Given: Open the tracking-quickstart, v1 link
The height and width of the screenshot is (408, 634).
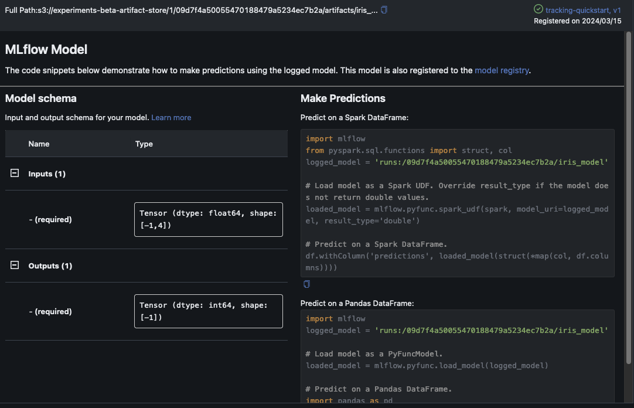Looking at the screenshot, I should 583,10.
